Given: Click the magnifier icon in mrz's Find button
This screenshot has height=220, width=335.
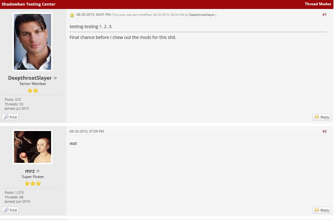Looking at the screenshot, I should click(7, 210).
